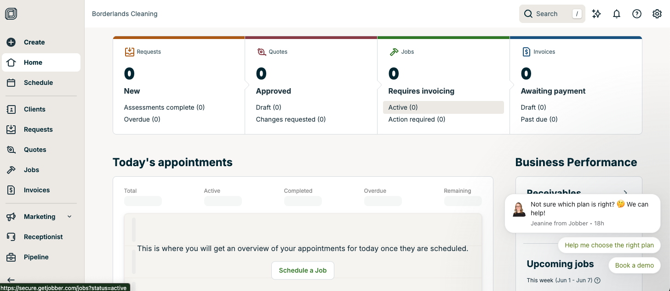
Task: Open Receivables with the right chevron
Action: (625, 193)
